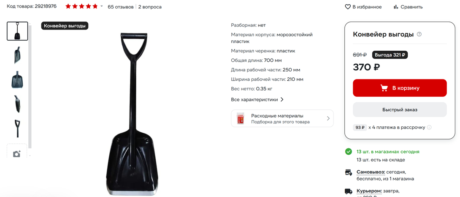Image resolution: width=460 pixels, height=197 pixels.
Task: Click the heart icon to add to favorites
Action: pos(348,7)
